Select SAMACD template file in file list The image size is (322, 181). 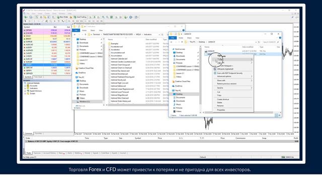pyautogui.click(x=211, y=51)
